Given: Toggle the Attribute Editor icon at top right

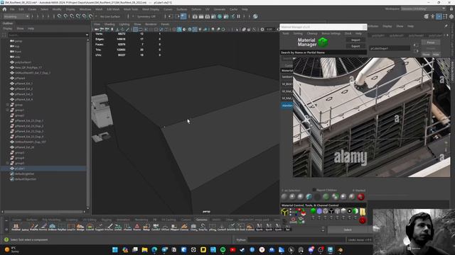Looking at the screenshot, I should pos(439,16).
